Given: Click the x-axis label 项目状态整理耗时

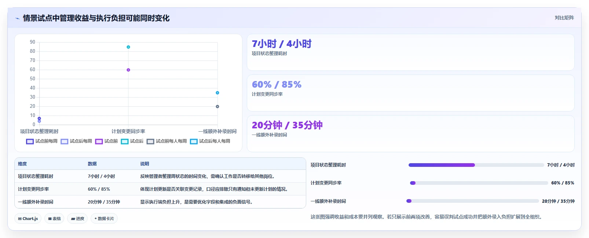Looking at the screenshot, I should pos(39,131).
